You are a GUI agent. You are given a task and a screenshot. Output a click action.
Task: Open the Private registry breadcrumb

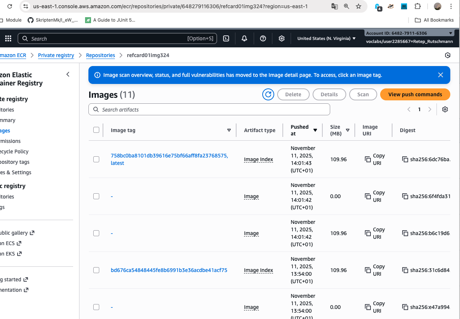click(56, 55)
